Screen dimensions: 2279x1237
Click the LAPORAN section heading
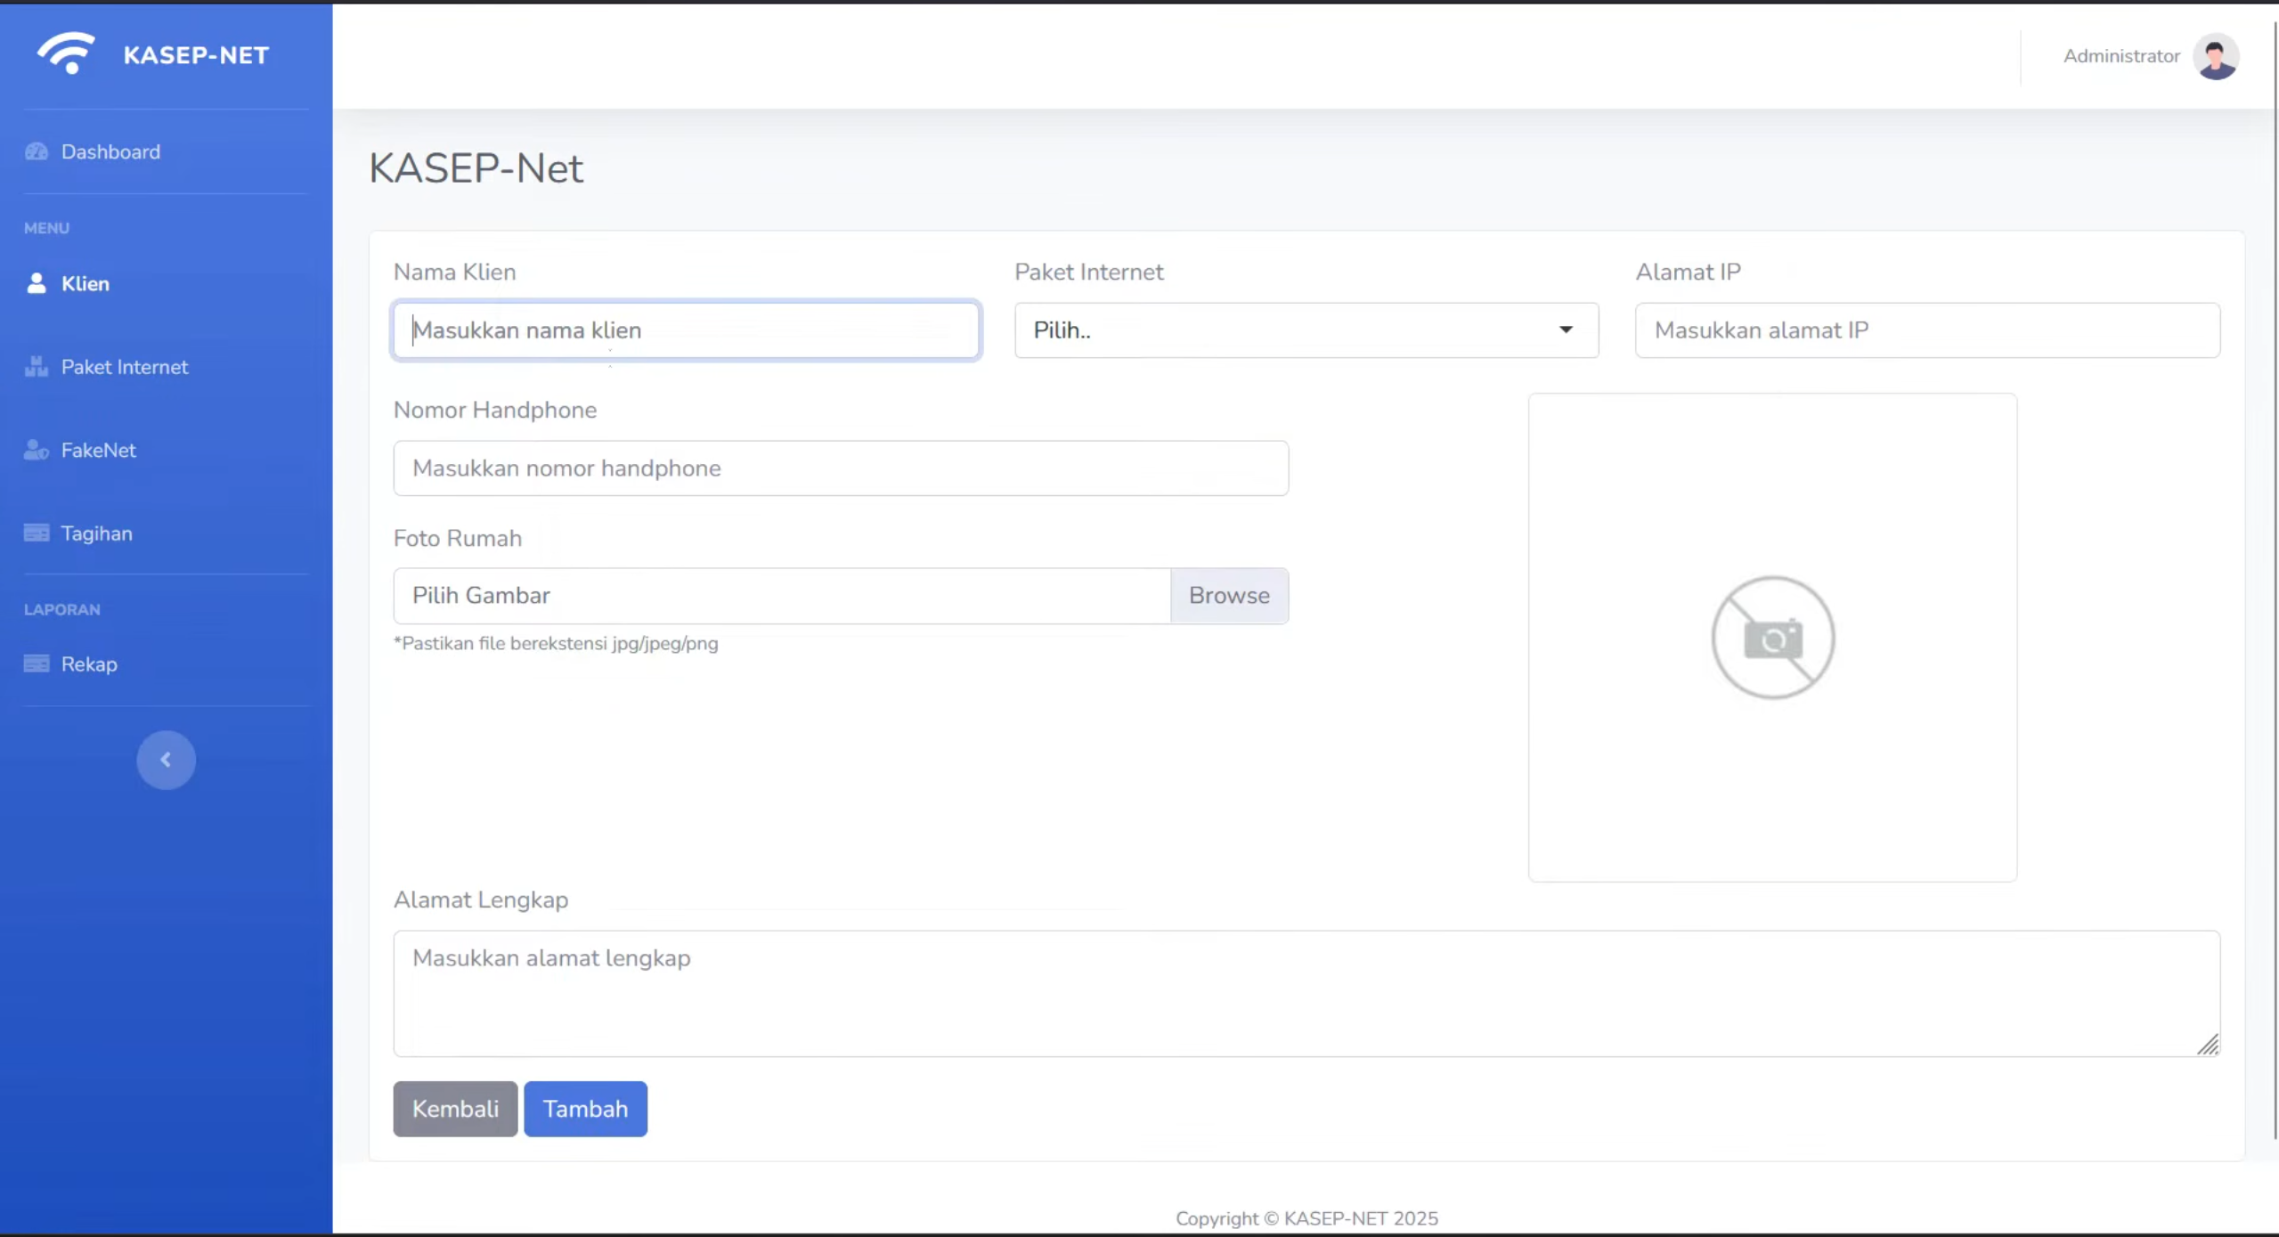[x=62, y=610]
